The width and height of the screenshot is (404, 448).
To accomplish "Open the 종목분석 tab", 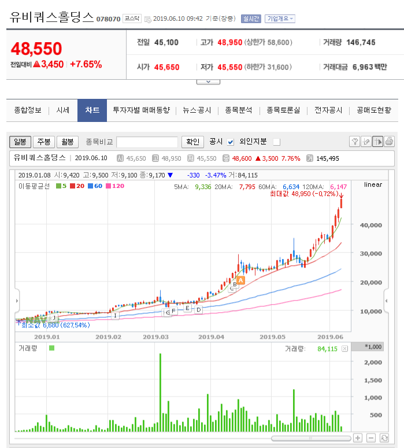I will (x=239, y=110).
